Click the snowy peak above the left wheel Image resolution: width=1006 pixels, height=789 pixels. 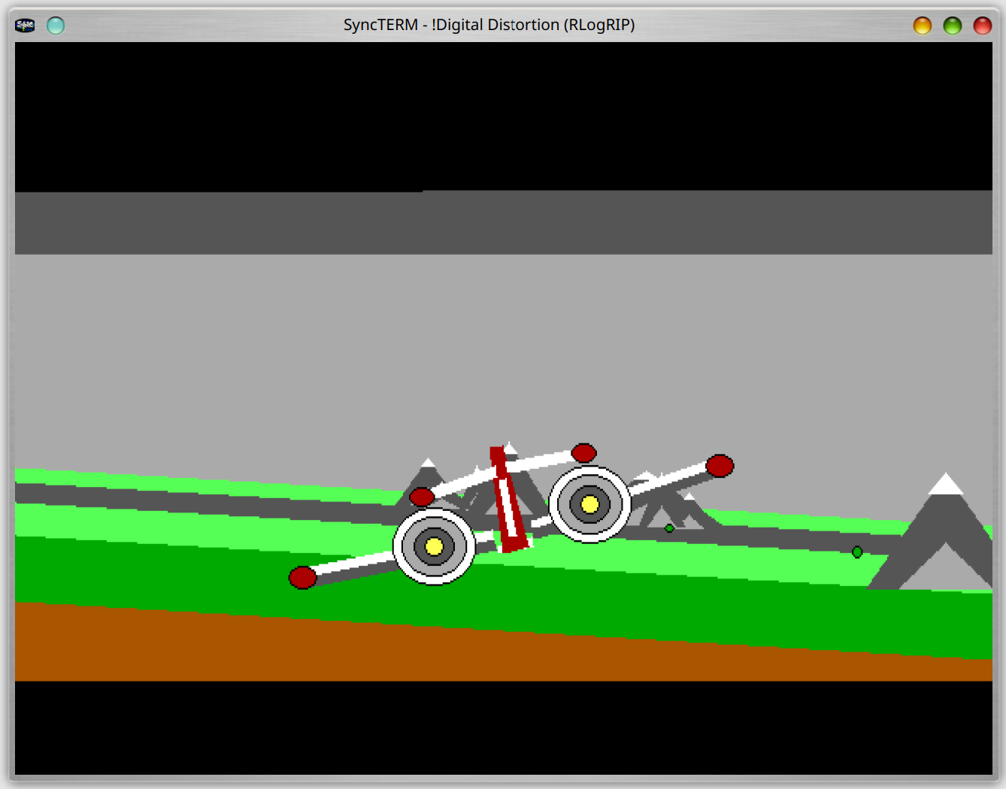tap(428, 472)
